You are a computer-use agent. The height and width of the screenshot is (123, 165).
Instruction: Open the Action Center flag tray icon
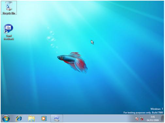coord(137,119)
